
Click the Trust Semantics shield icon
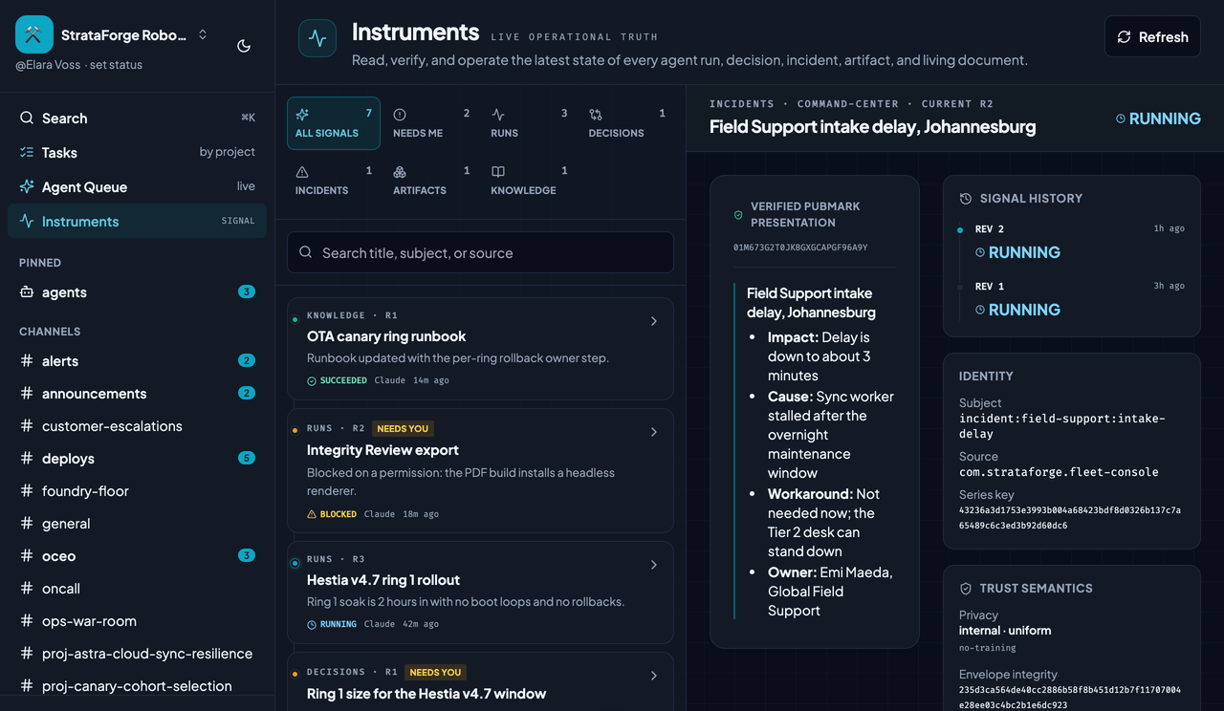tap(966, 589)
